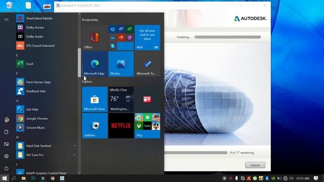
Task: Open the Photos tile
Action: [x=121, y=64]
